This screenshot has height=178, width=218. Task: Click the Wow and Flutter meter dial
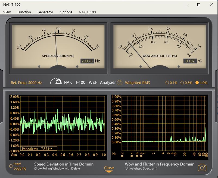[x=160, y=47]
